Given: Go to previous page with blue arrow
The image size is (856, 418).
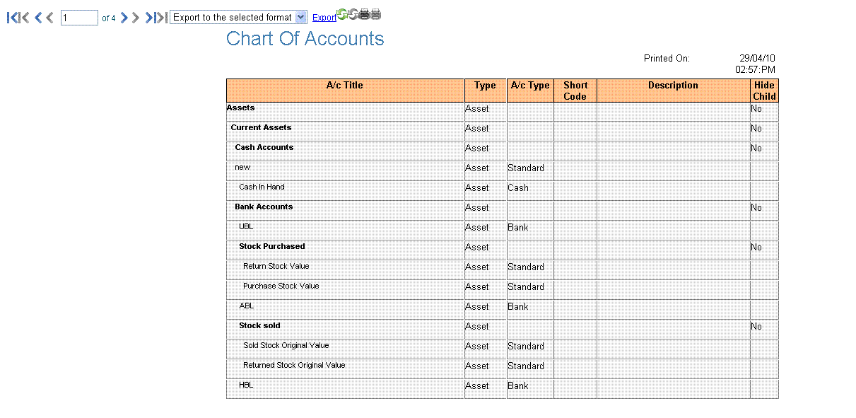Looking at the screenshot, I should point(38,18).
